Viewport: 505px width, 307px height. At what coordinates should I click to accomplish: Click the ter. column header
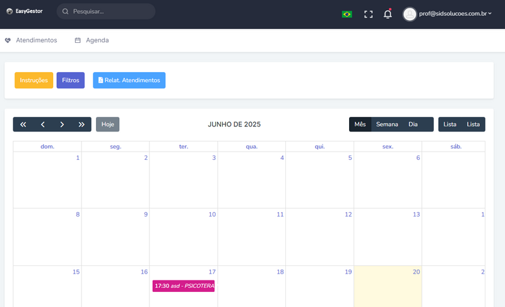(184, 147)
